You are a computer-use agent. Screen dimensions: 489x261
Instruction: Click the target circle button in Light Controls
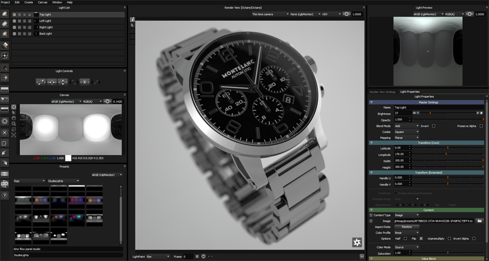[85, 82]
